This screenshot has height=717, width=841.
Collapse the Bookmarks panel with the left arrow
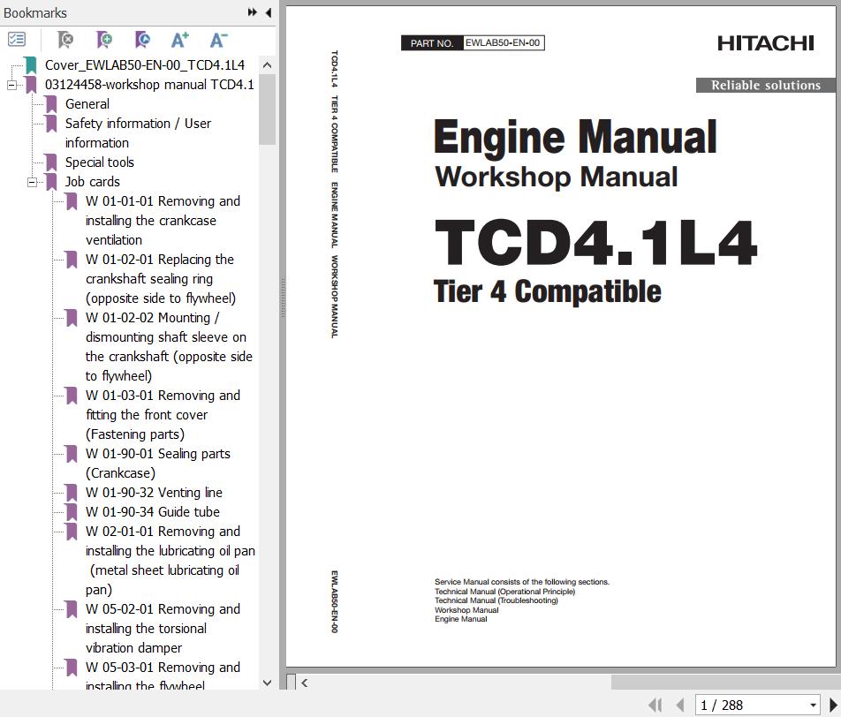[269, 12]
